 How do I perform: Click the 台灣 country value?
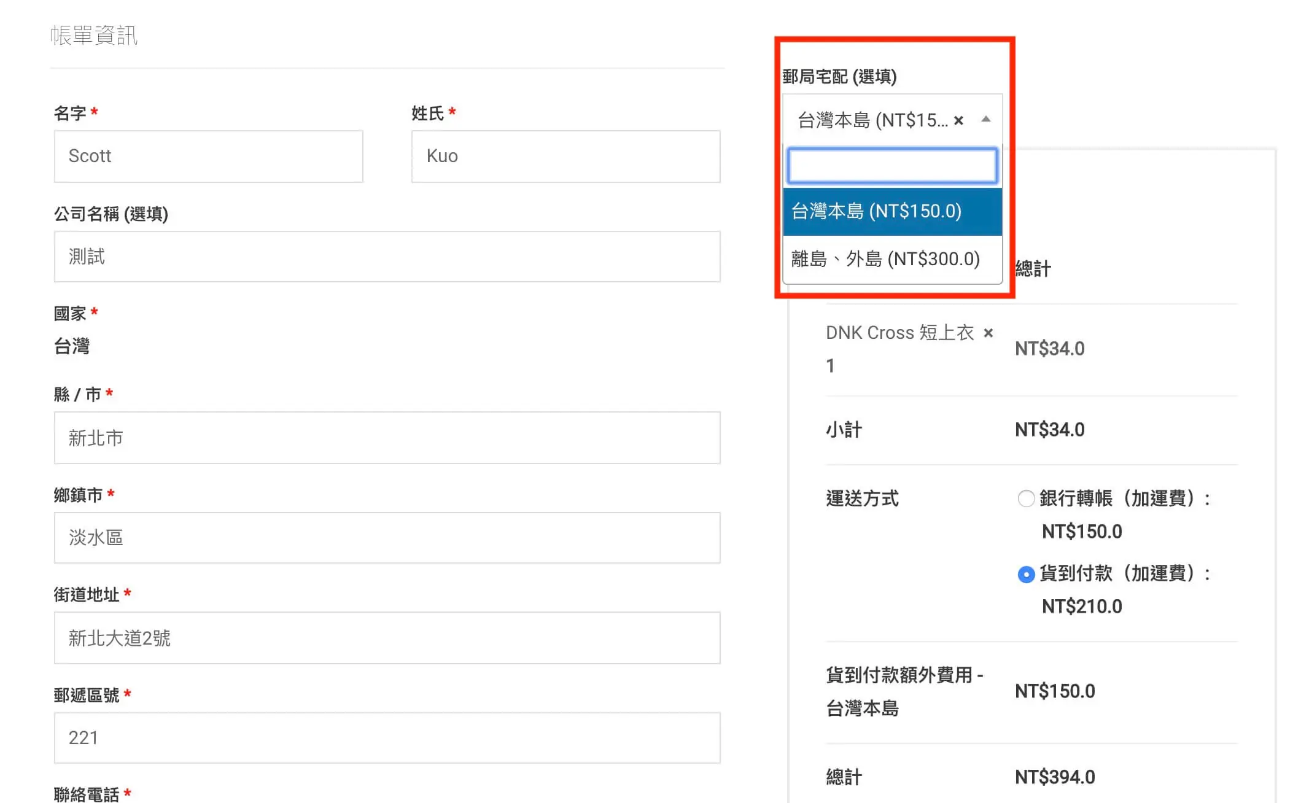pyautogui.click(x=72, y=346)
